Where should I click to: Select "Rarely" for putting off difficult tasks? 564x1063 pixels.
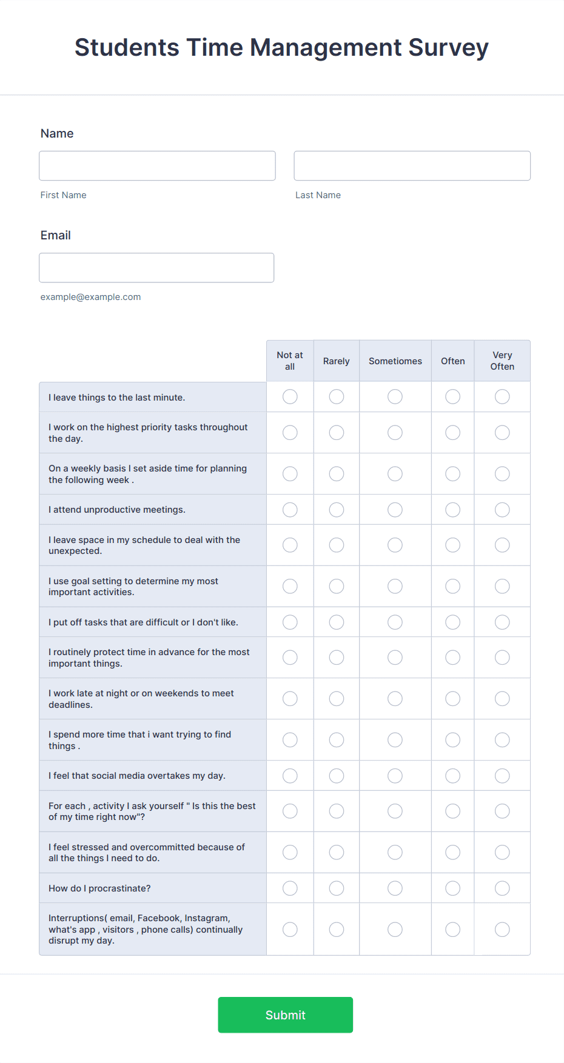click(x=336, y=621)
